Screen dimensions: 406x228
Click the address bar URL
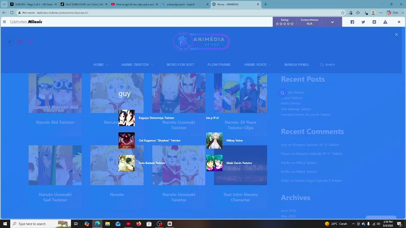(x=62, y=13)
